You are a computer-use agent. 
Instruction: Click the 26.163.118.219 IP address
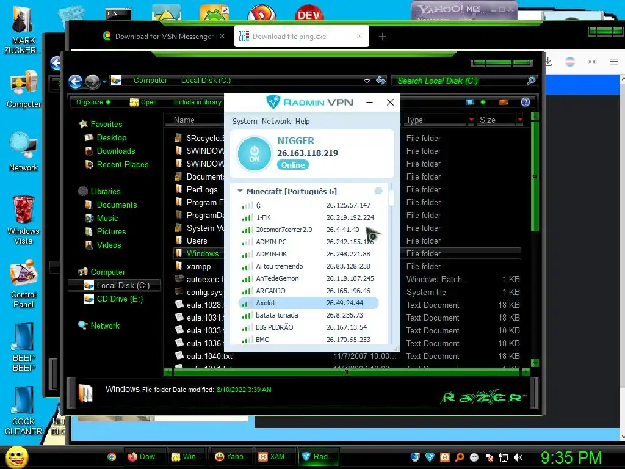point(308,153)
